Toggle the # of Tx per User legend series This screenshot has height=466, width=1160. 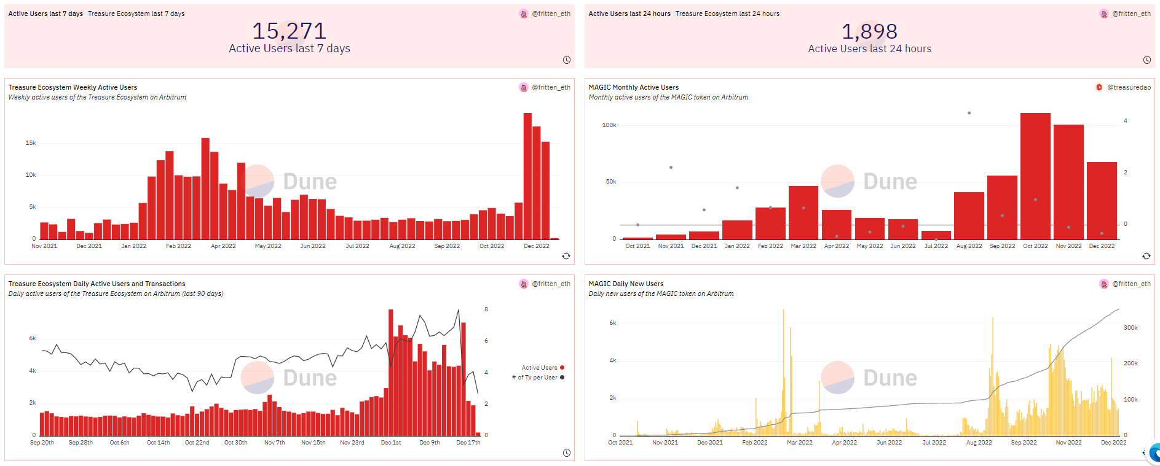click(538, 378)
